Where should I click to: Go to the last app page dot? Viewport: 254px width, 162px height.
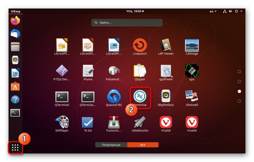pyautogui.click(x=239, y=101)
